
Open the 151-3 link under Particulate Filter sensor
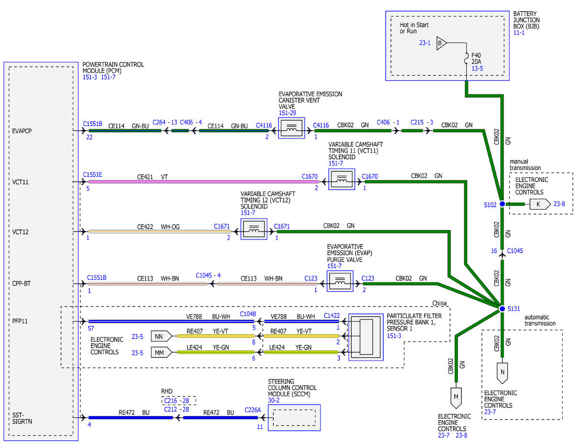pos(394,336)
